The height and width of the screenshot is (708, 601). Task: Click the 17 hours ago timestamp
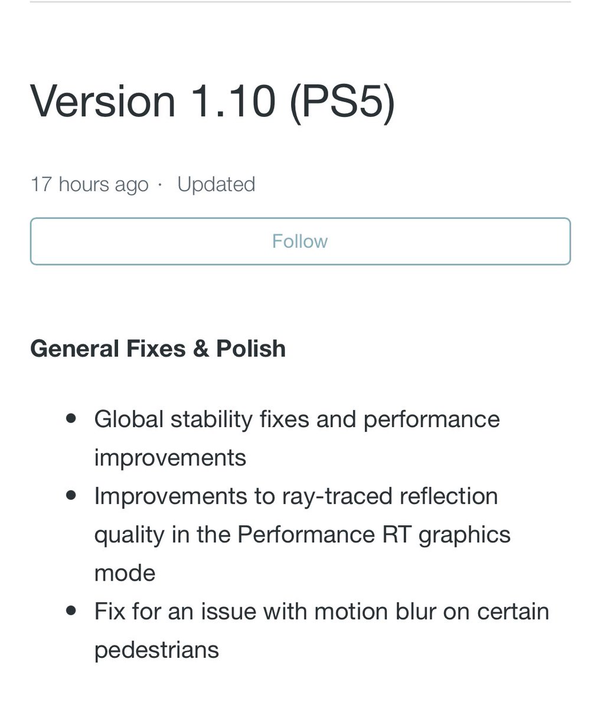[x=89, y=184]
